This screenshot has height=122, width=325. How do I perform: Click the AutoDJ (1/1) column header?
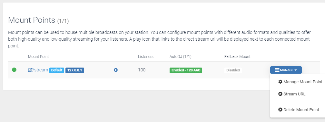[x=180, y=56]
